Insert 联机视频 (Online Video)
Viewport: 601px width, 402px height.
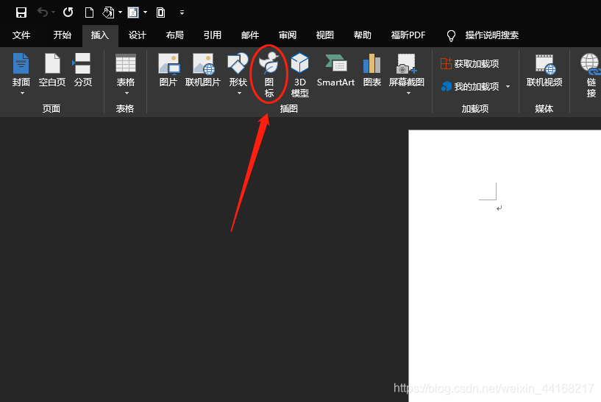pos(544,70)
